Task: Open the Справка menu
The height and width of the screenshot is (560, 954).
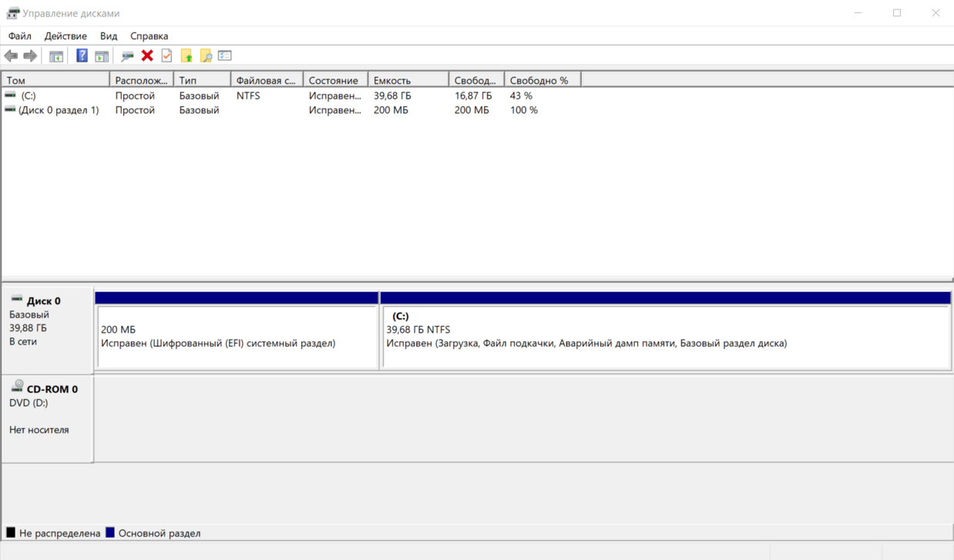Action: click(149, 36)
